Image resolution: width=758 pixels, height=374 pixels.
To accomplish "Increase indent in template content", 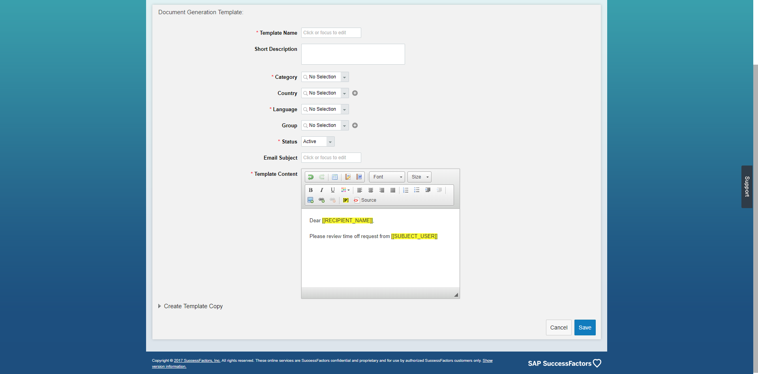I will tap(428, 190).
